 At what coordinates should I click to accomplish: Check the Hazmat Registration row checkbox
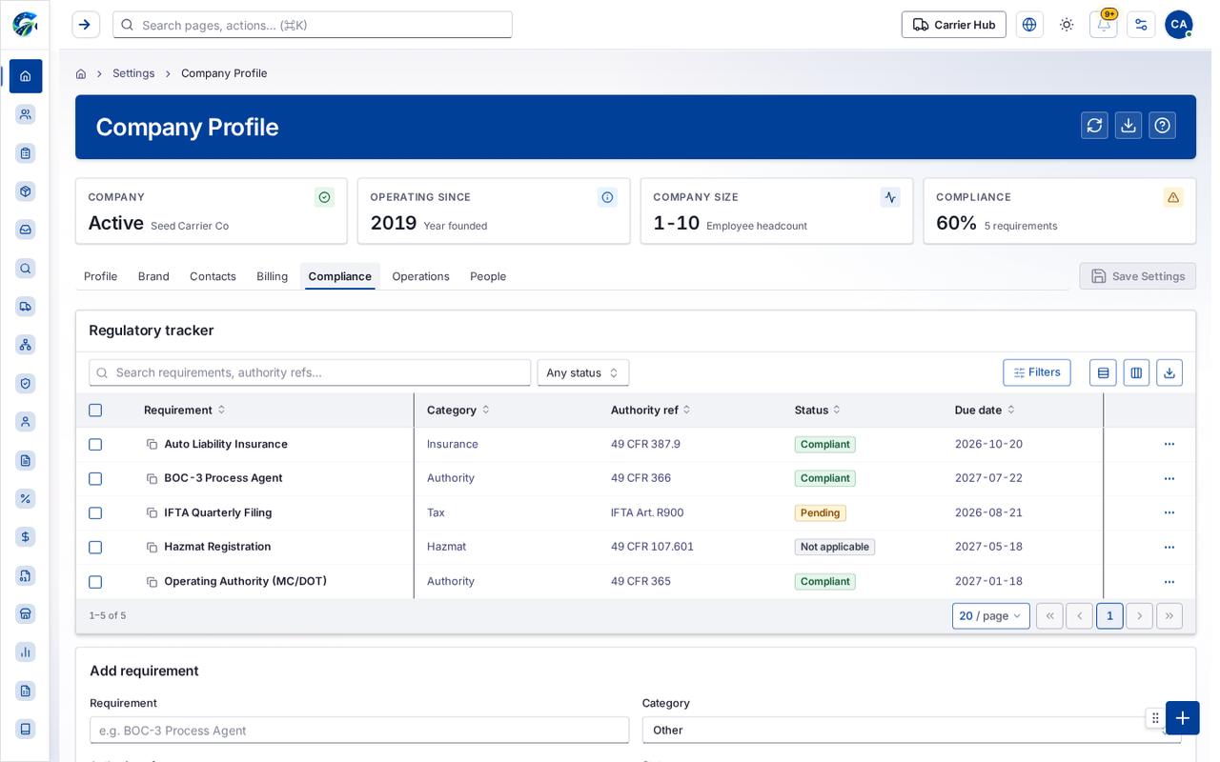tap(95, 548)
